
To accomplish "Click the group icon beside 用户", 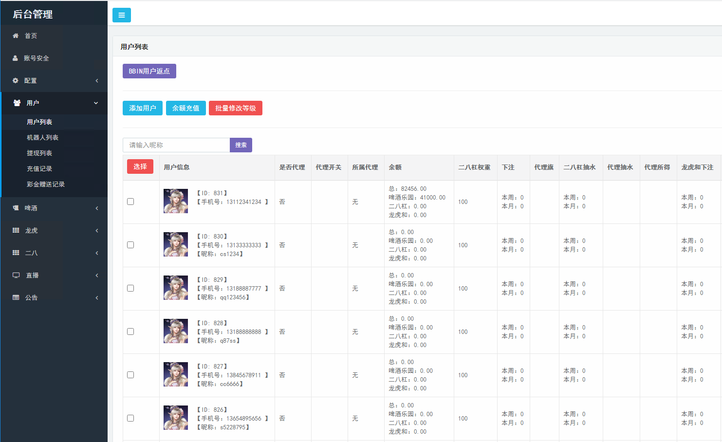I will pyautogui.click(x=17, y=103).
